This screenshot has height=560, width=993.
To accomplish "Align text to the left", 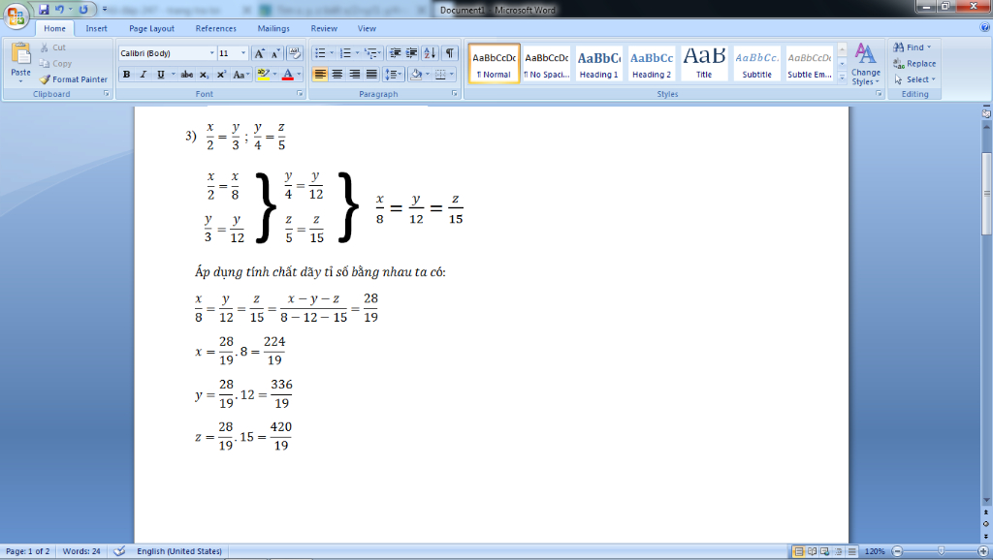I will pos(320,75).
